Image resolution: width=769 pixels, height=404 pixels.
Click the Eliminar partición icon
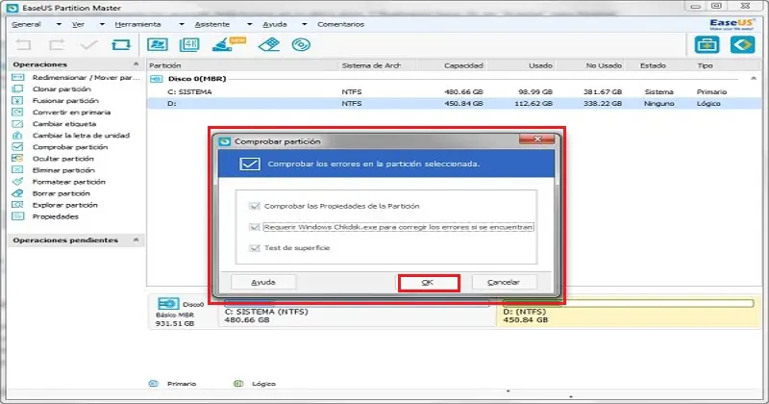tap(17, 170)
